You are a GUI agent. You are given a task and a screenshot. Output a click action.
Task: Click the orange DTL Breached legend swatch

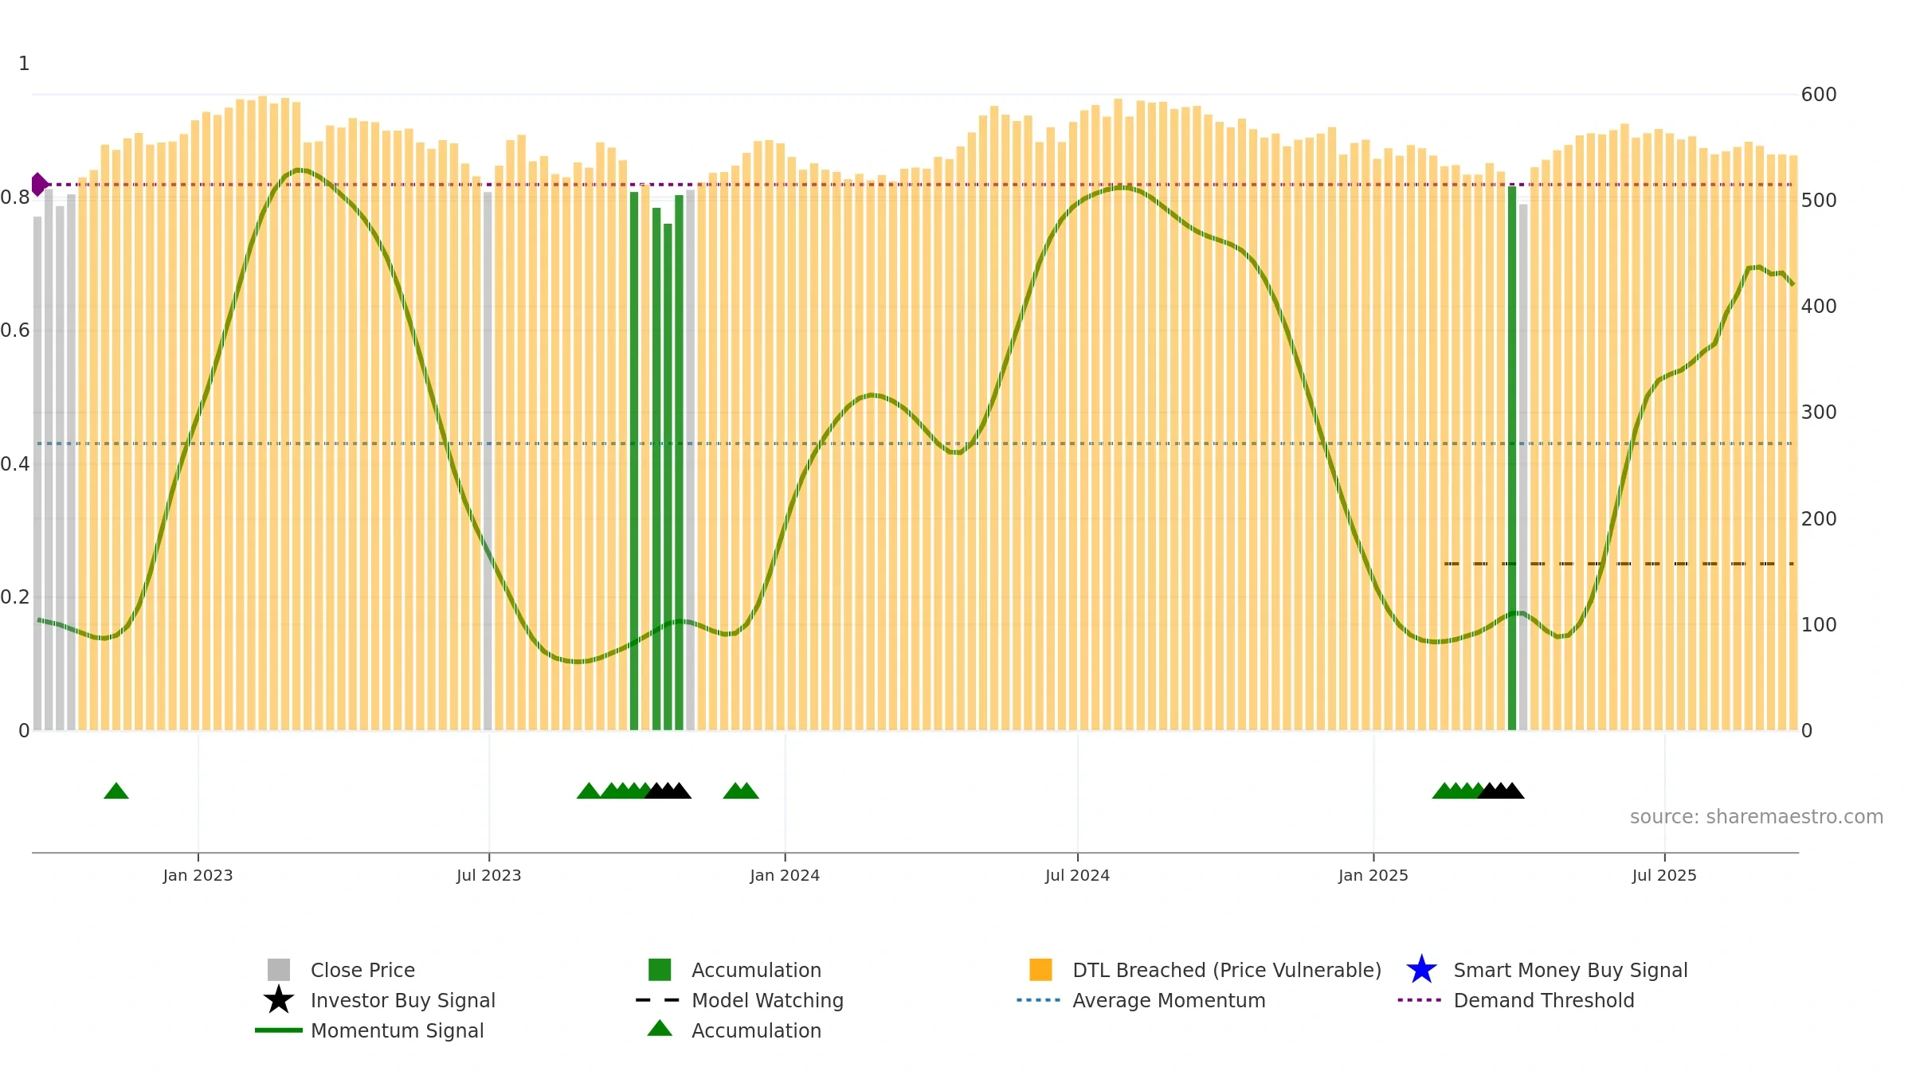(1040, 970)
